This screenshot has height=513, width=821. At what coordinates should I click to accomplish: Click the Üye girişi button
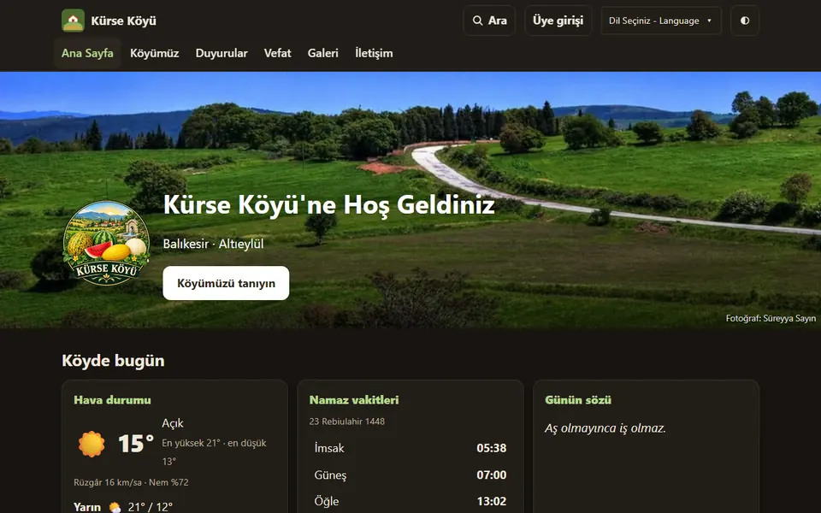558,21
